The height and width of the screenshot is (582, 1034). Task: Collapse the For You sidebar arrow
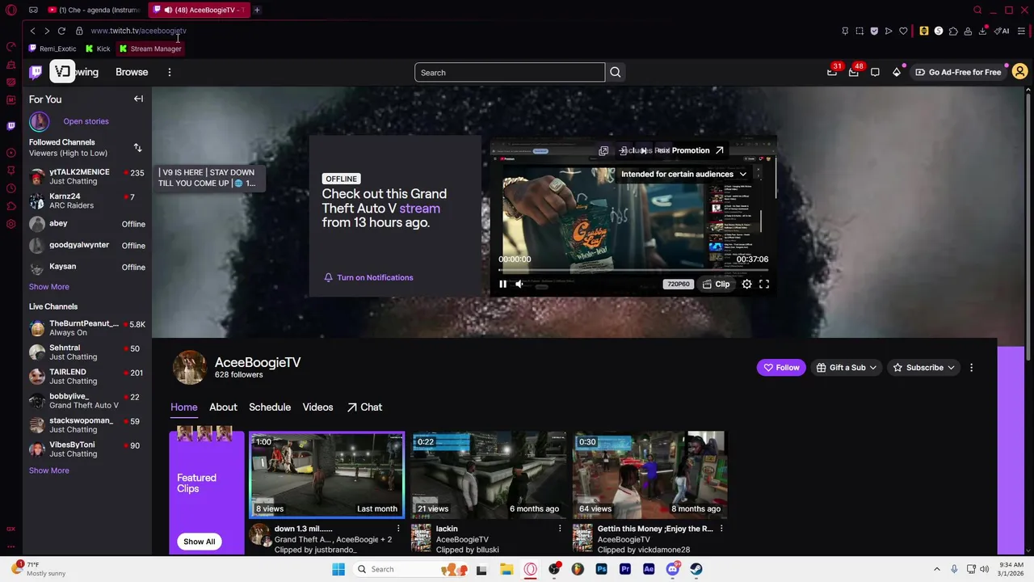[138, 99]
